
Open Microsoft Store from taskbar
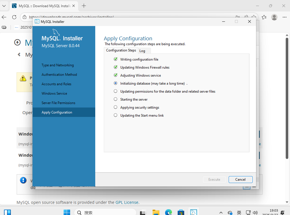(181, 212)
